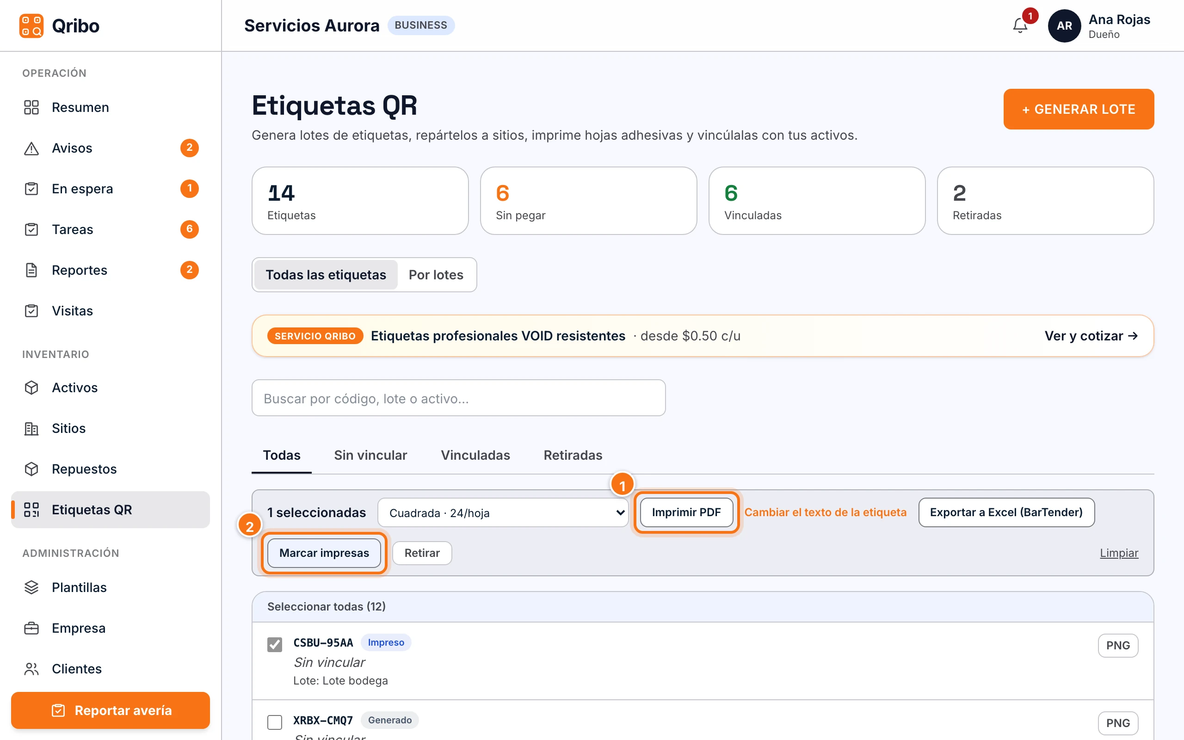Screen dimensions: 1184x740
Task: Click the Vinculadas count card
Action: [817, 201]
